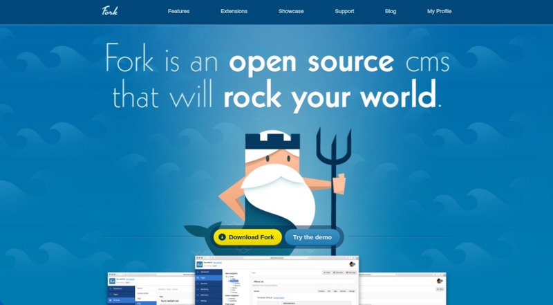Open the Showcase section

pyautogui.click(x=291, y=11)
